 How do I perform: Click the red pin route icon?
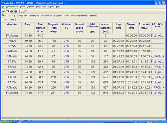[25, 11]
